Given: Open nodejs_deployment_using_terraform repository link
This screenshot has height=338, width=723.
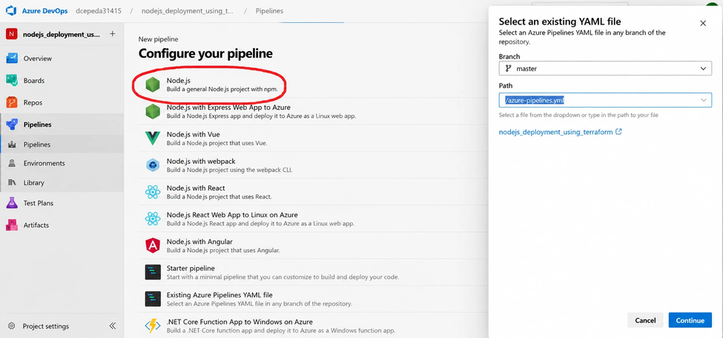Looking at the screenshot, I should tap(561, 132).
